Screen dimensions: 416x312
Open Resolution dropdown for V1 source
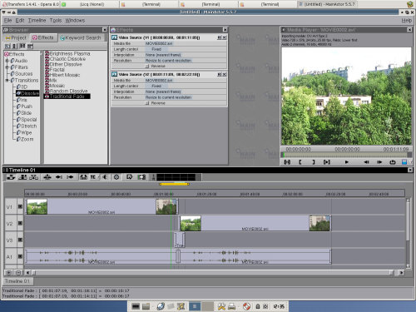169,61
